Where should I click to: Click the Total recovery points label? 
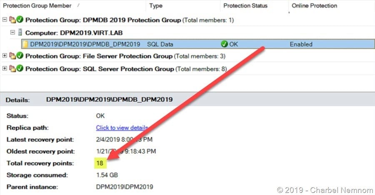coord(40,163)
